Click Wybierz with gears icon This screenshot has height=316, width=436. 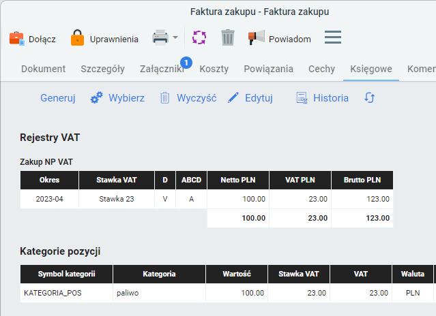117,98
